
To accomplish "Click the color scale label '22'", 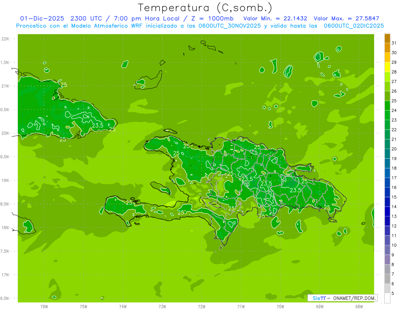I will (394, 130).
